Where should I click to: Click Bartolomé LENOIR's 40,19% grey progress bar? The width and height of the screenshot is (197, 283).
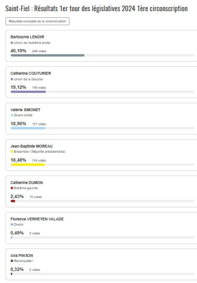tap(48, 56)
